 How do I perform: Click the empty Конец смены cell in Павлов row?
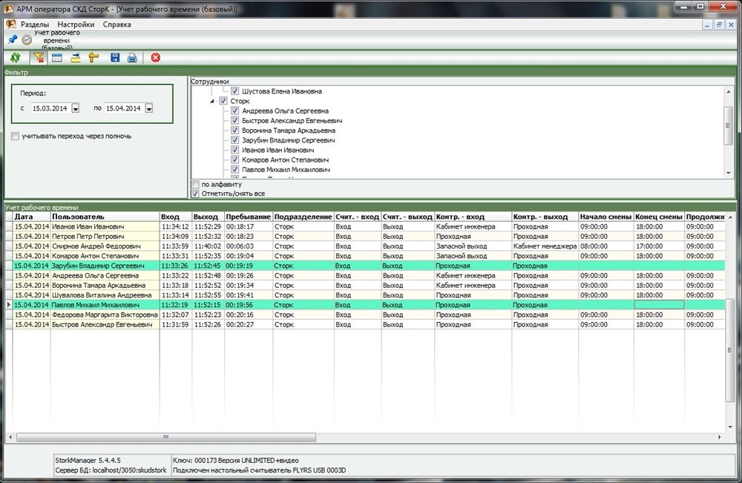[659, 305]
